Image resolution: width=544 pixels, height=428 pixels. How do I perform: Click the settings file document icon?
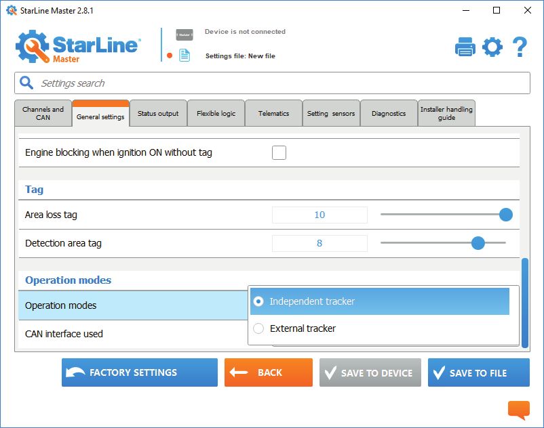click(184, 56)
